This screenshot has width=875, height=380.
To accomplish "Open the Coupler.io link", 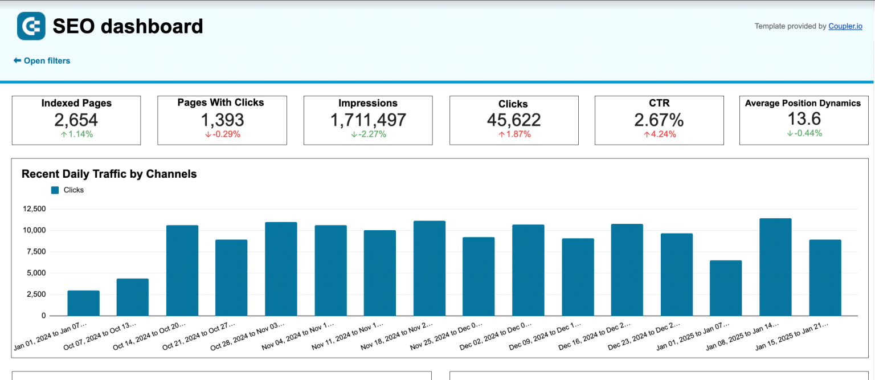I will tap(845, 26).
